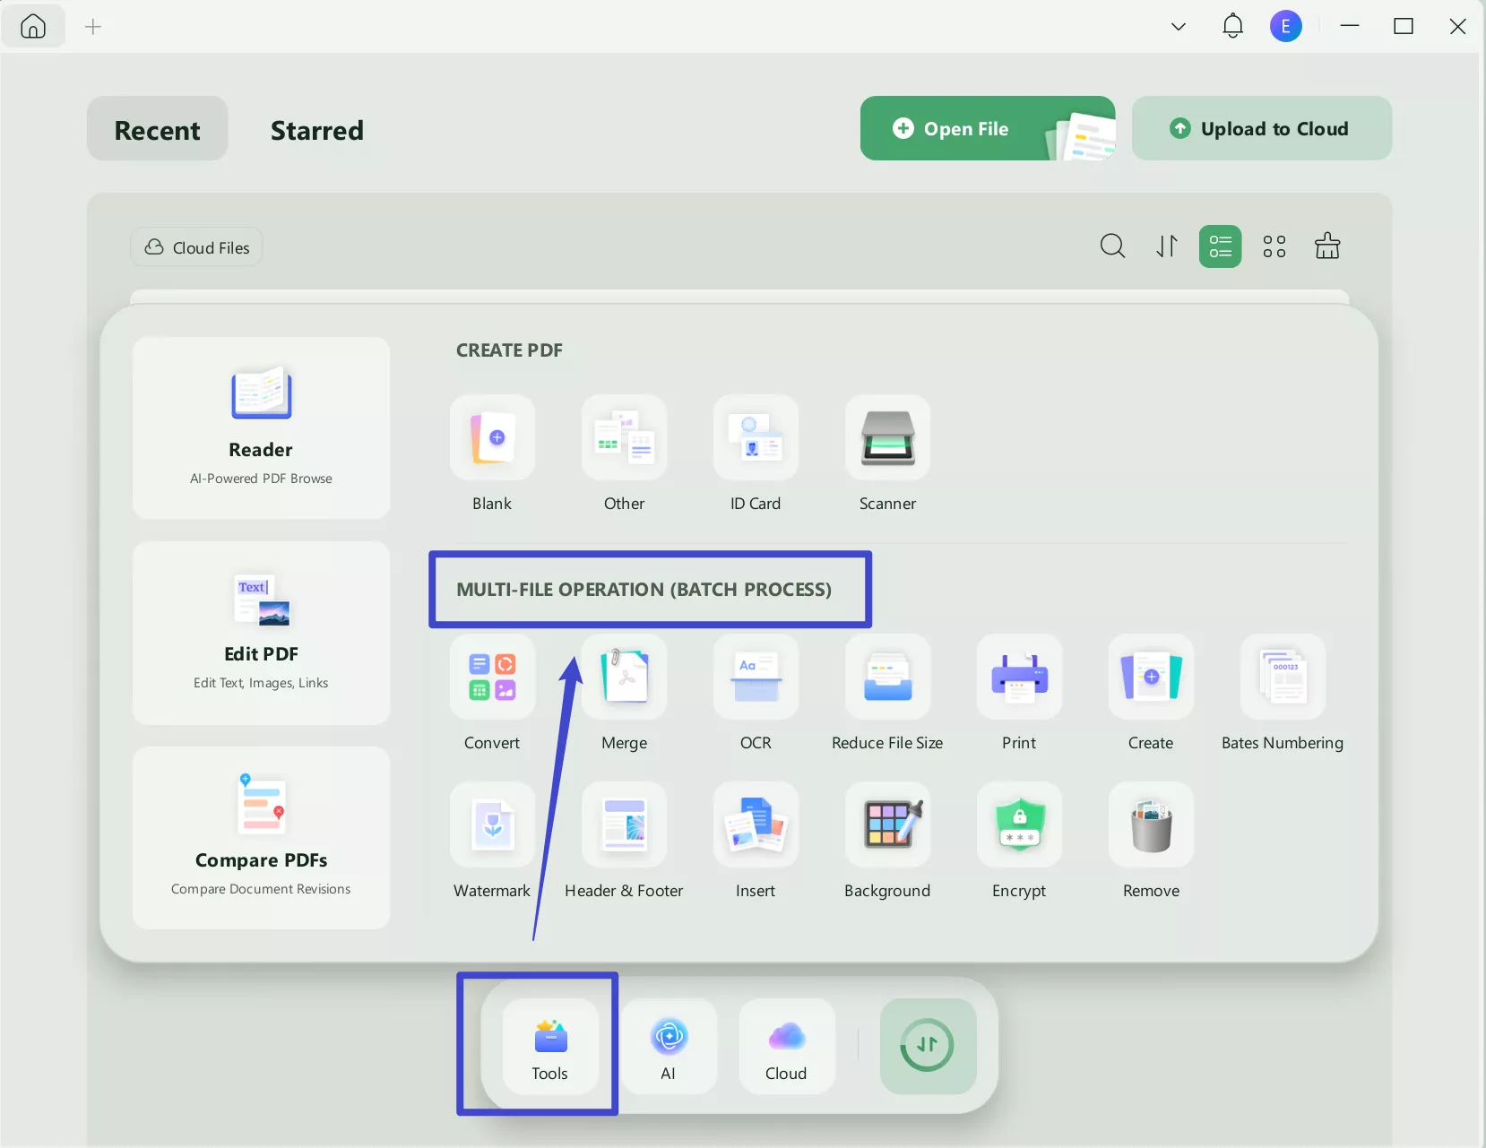This screenshot has height=1148, width=1486.
Task: Open the Merge PDFs tool
Action: [x=624, y=677]
